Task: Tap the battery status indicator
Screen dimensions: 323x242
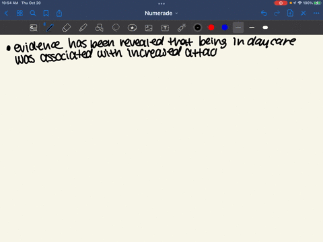Action: 317,3
